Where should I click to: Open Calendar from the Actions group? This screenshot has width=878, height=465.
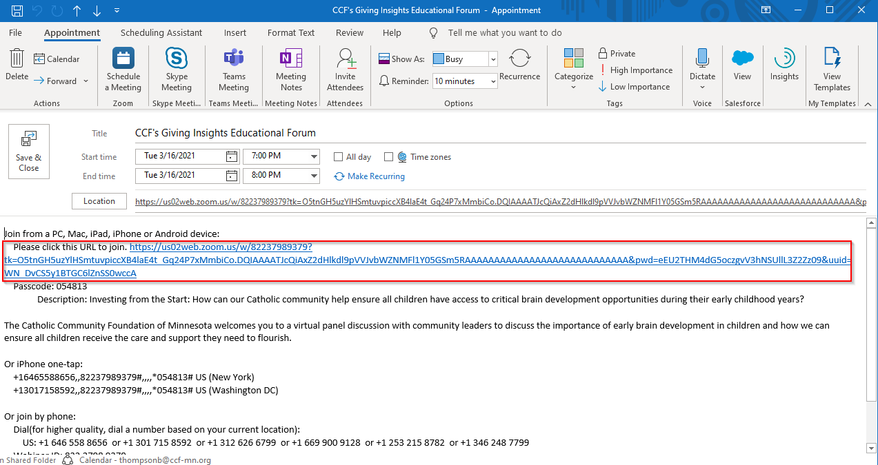(x=57, y=59)
